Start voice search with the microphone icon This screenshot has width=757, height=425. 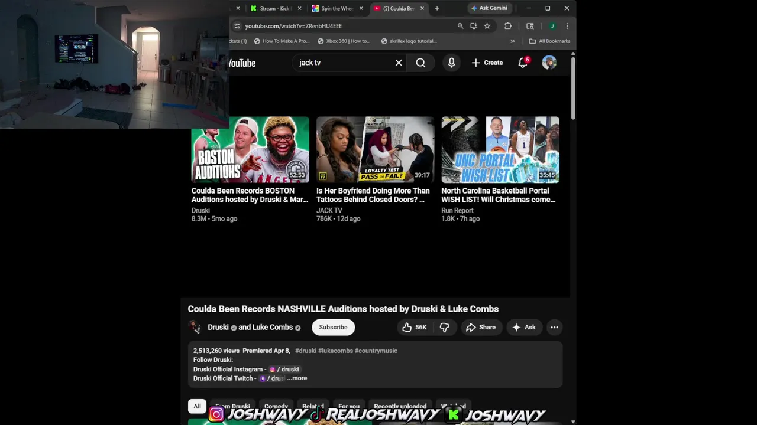[x=451, y=63]
